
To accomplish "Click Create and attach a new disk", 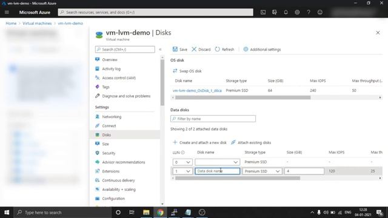I will click(199, 143).
